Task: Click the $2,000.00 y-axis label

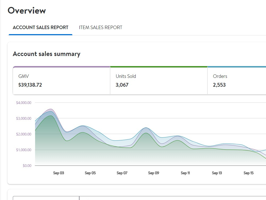Action: point(24,134)
